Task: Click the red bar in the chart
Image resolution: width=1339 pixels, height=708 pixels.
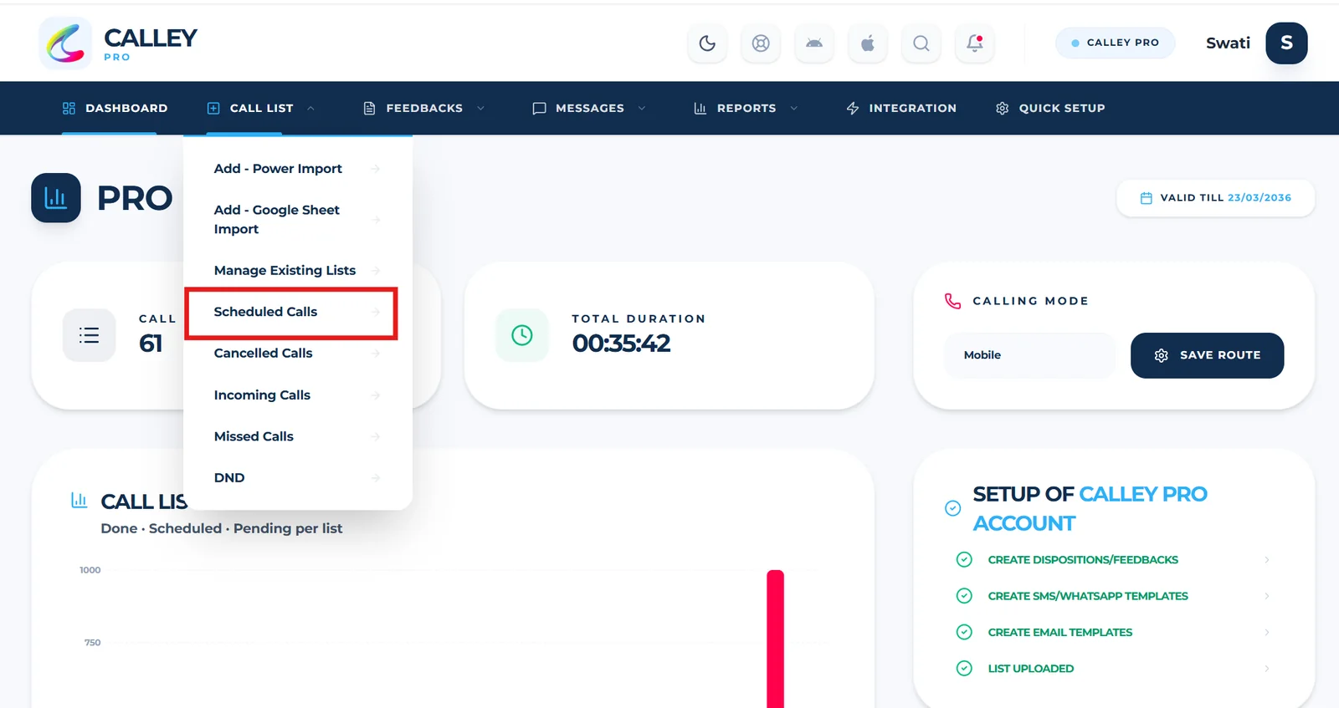Action: [x=776, y=639]
